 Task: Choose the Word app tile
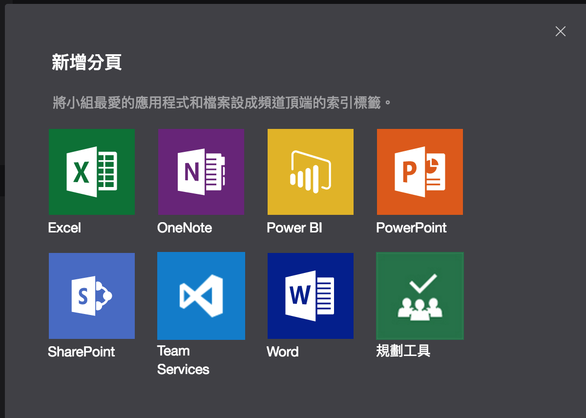[x=311, y=296]
